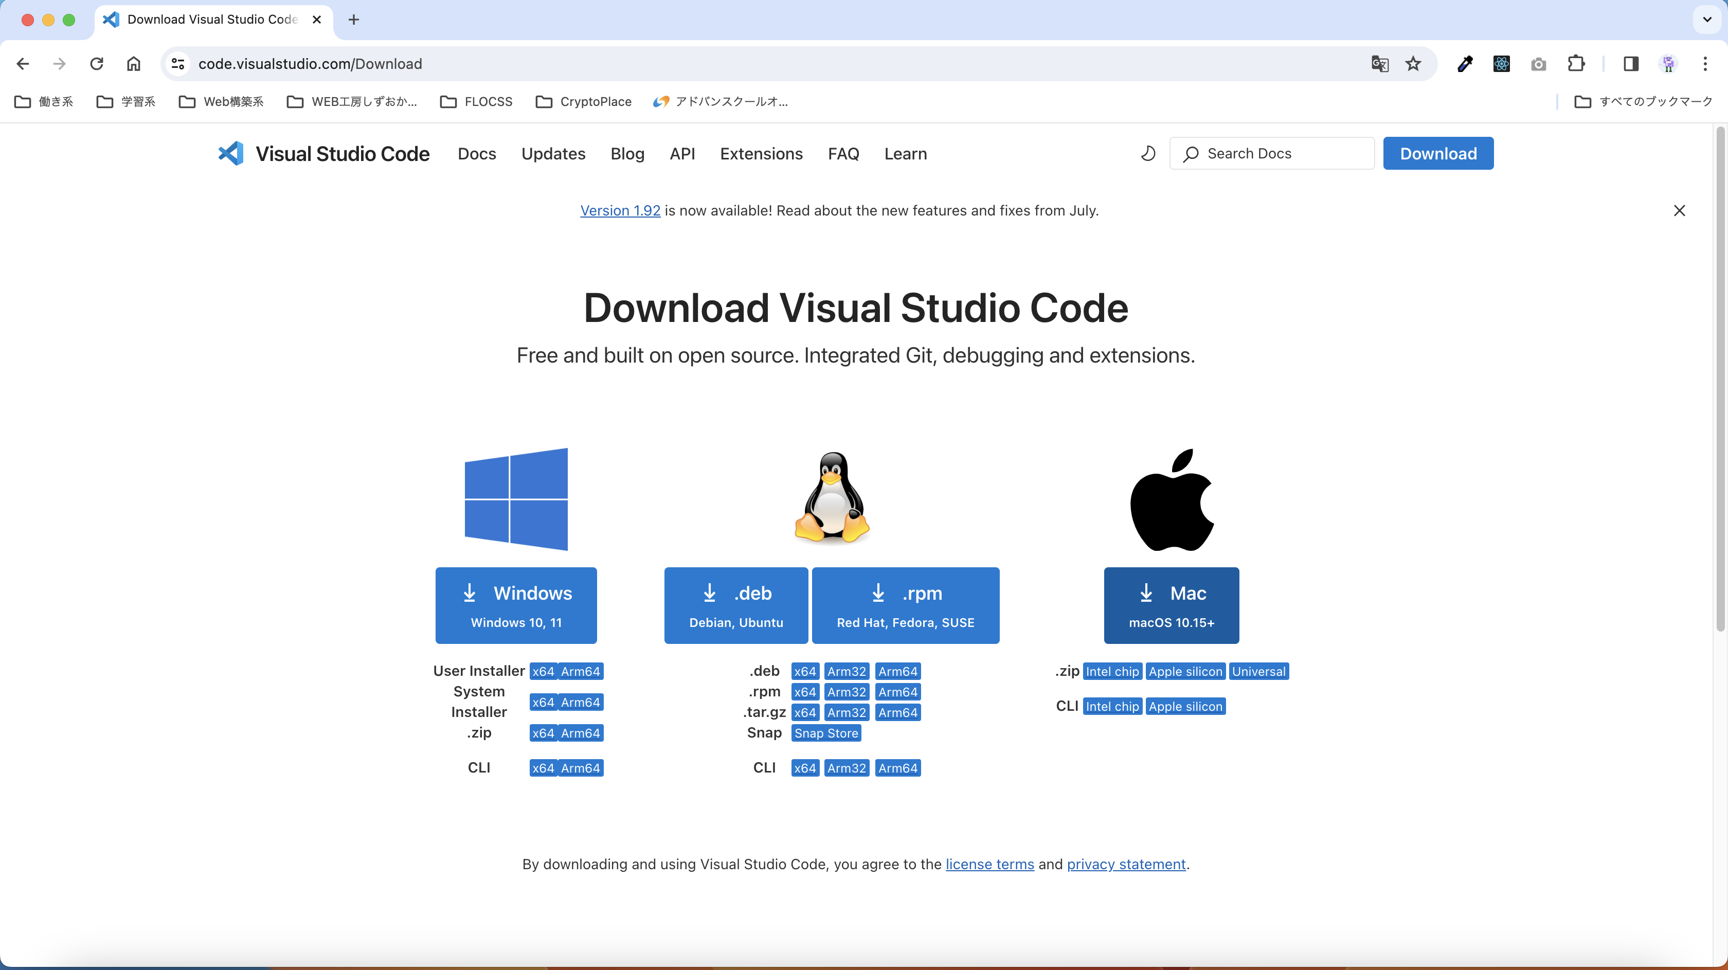This screenshot has width=1728, height=970.
Task: Open the tab search chevron at top right
Action: (x=1706, y=20)
